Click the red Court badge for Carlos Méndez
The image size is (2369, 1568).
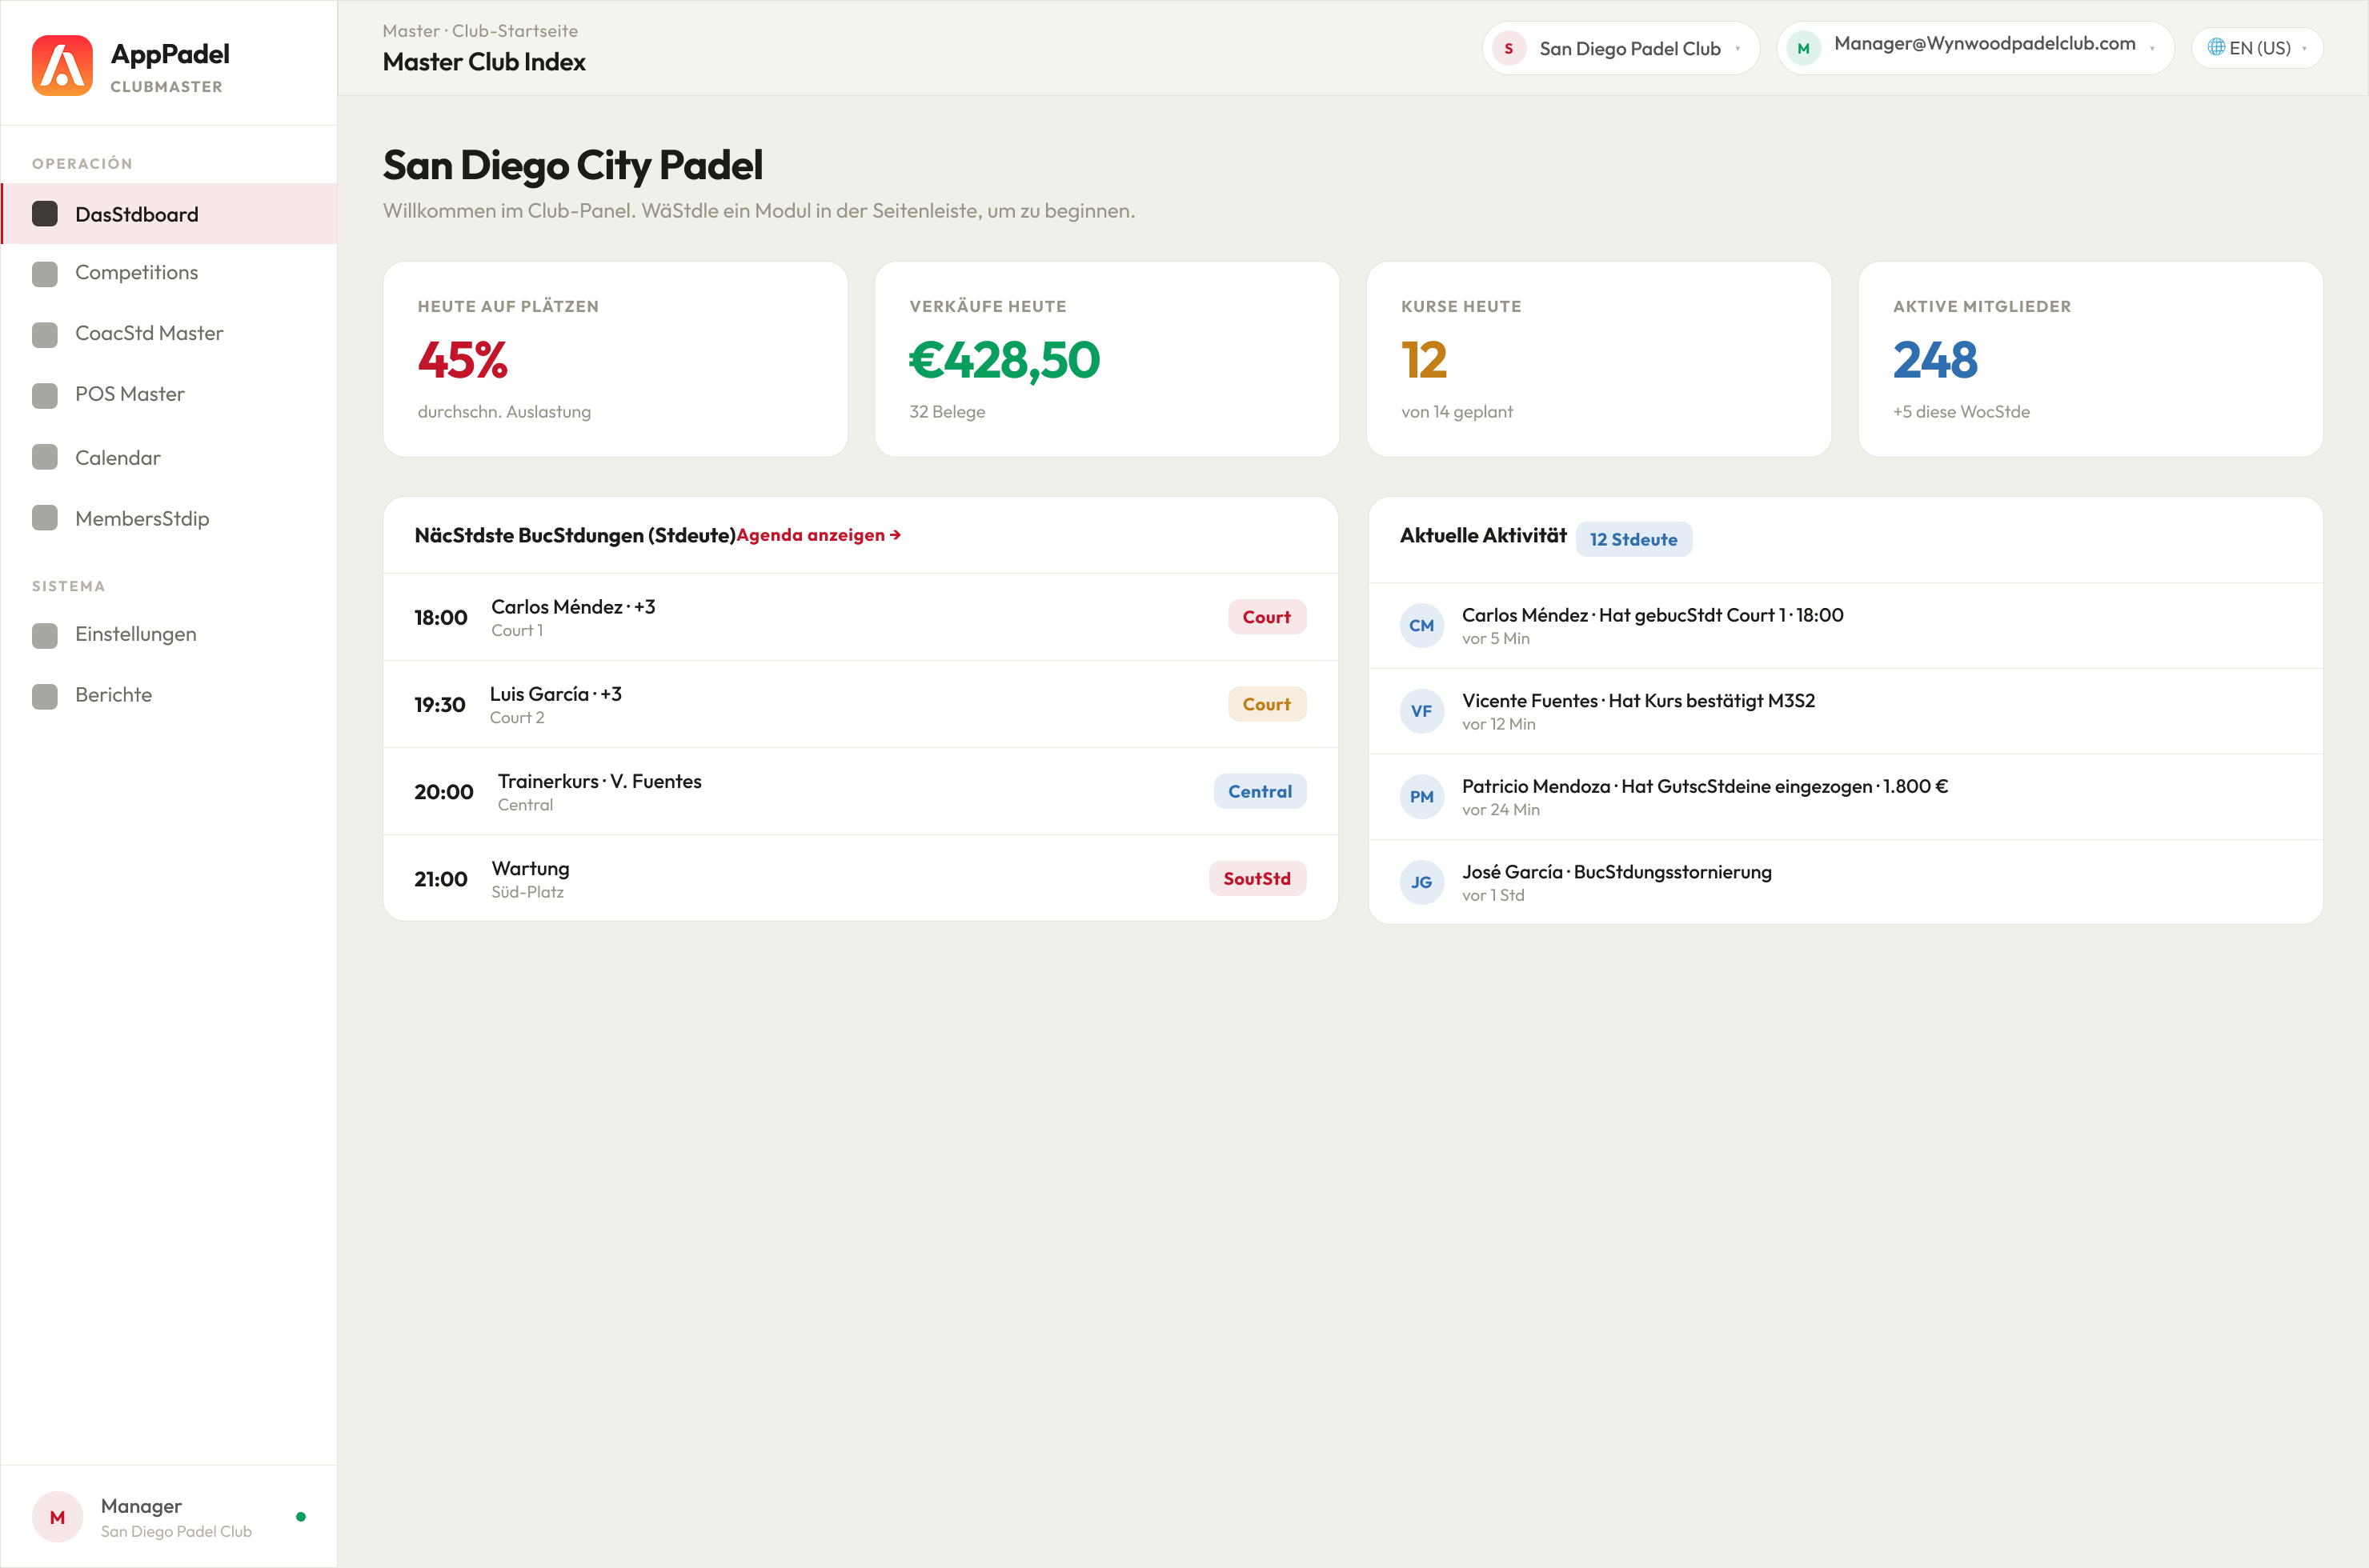click(x=1266, y=617)
